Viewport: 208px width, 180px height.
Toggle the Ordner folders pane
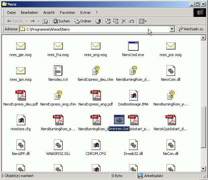coord(83,21)
